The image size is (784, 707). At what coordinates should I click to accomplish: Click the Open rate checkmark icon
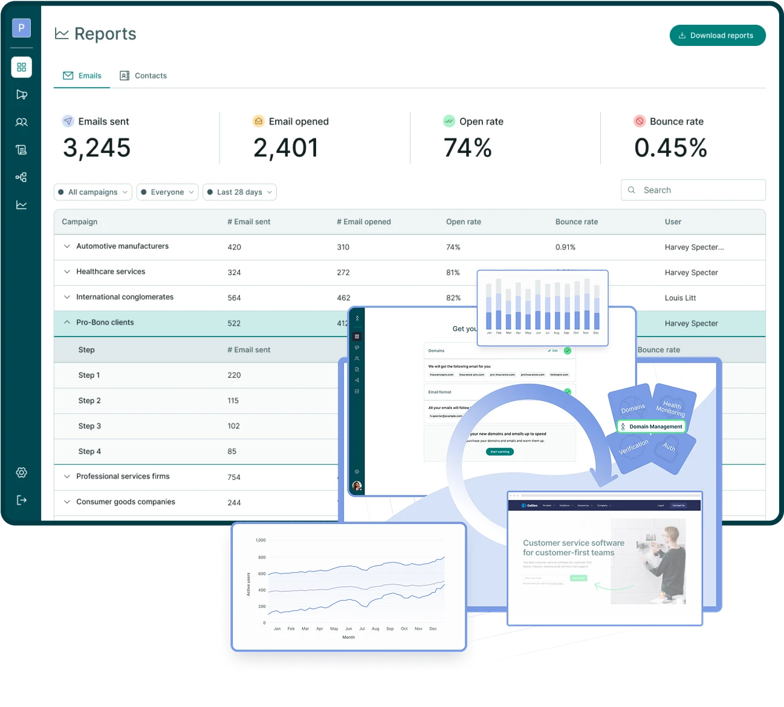tap(449, 121)
